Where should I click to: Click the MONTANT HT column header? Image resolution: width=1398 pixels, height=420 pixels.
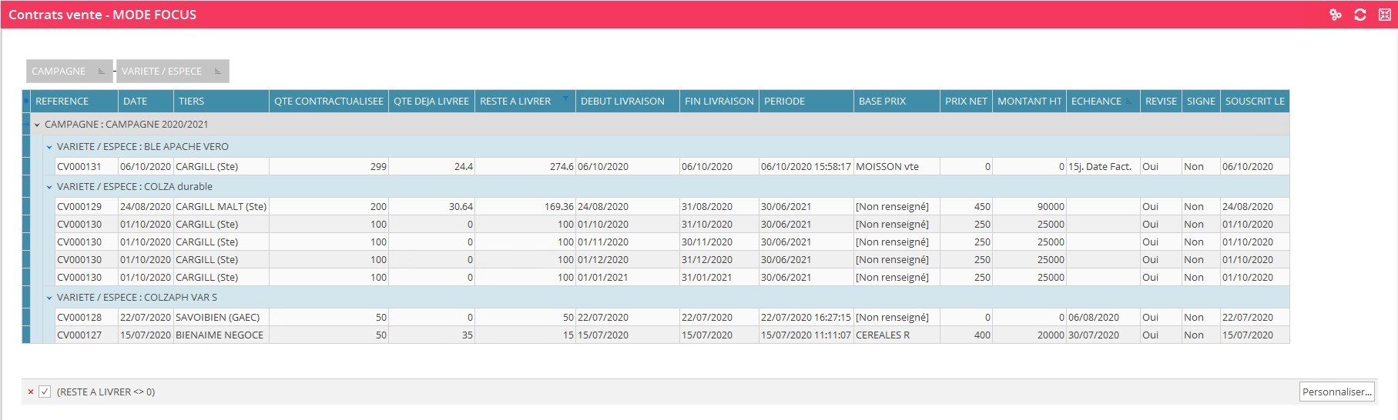[1029, 102]
